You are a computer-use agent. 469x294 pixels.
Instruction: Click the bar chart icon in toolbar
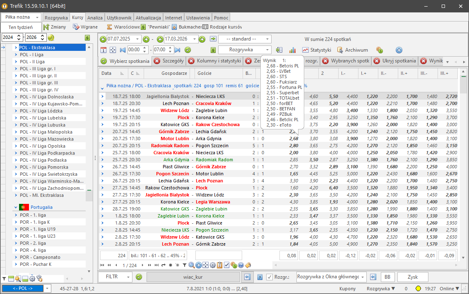pos(293,50)
